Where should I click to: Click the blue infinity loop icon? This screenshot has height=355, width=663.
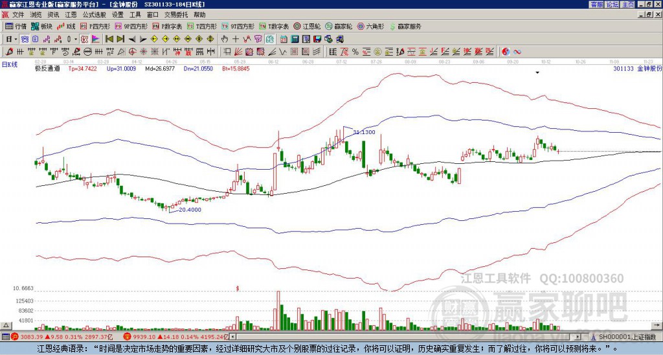(517, 52)
